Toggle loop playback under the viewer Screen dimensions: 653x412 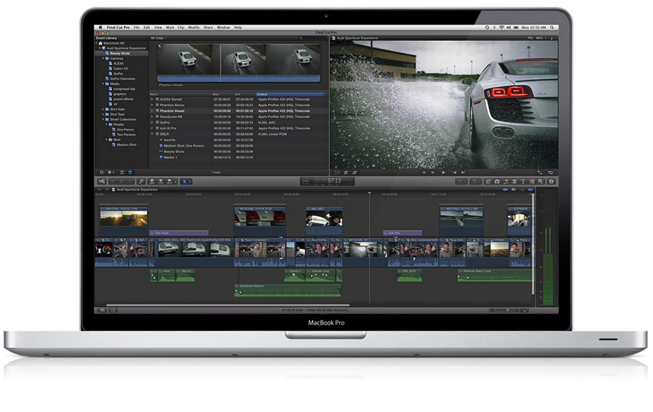click(551, 173)
